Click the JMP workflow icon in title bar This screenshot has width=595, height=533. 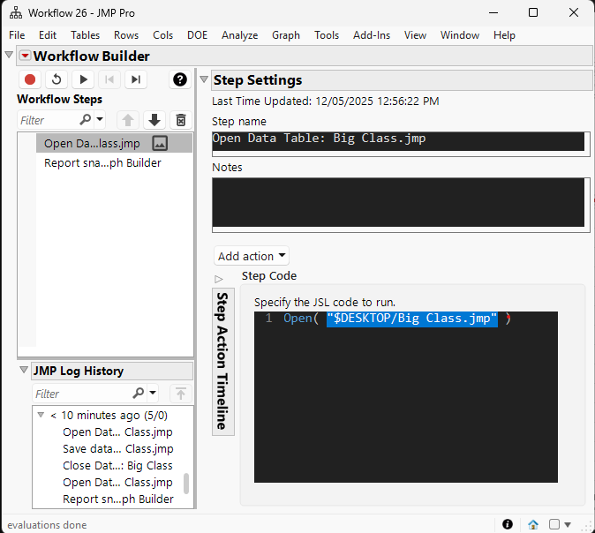[16, 13]
